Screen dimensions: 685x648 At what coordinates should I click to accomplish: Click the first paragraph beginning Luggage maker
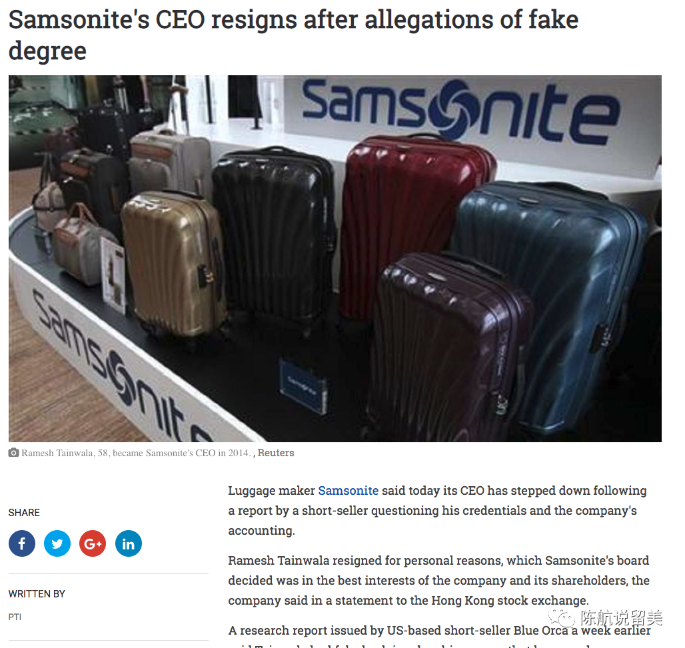pyautogui.click(x=437, y=510)
